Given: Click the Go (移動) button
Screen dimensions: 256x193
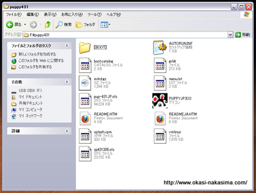Looking at the screenshot, I should click(x=243, y=35).
